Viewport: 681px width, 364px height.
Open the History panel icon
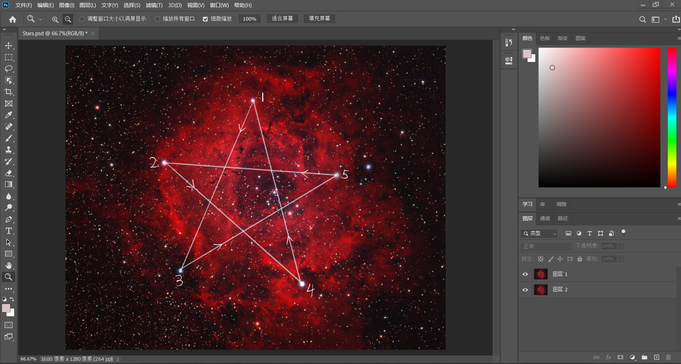click(509, 43)
